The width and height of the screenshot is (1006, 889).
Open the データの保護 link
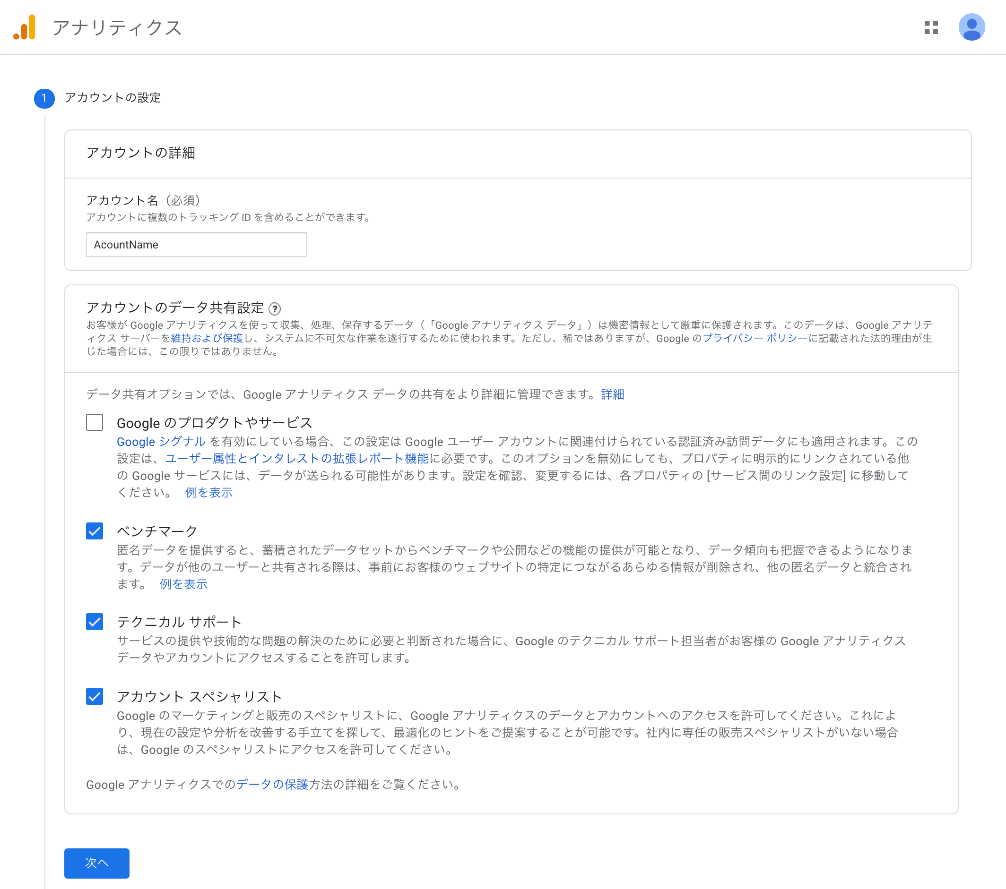pyautogui.click(x=272, y=784)
